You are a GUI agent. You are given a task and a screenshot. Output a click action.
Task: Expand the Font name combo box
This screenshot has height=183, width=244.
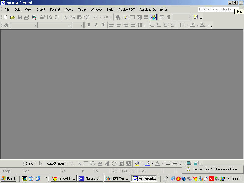click(70, 25)
